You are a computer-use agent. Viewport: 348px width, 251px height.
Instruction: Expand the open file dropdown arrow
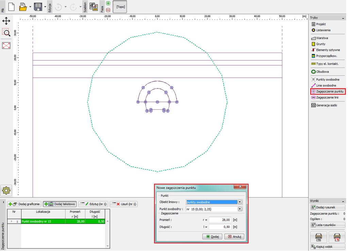pyautogui.click(x=30, y=7)
